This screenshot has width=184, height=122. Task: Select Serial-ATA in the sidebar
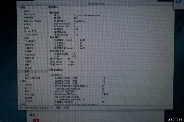click(x=30, y=31)
